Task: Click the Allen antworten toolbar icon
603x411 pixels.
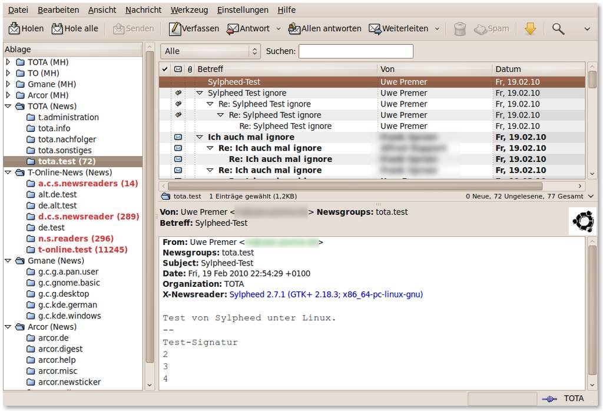Action: click(294, 28)
